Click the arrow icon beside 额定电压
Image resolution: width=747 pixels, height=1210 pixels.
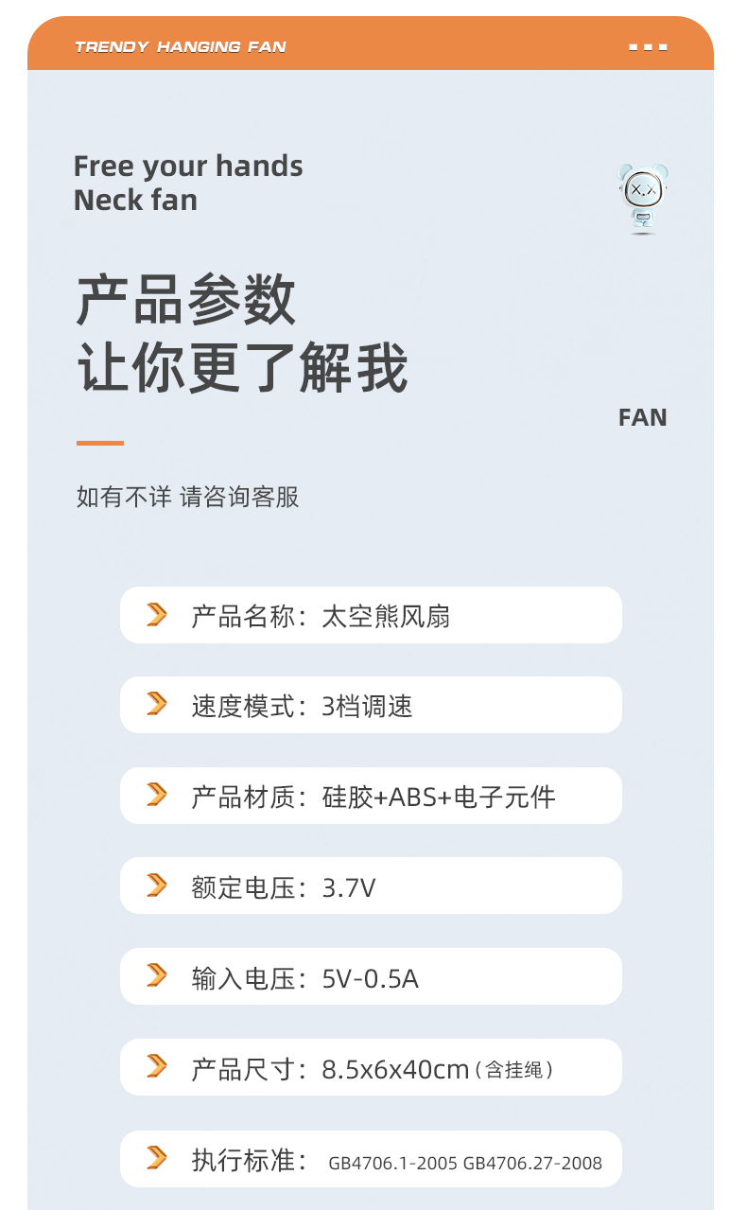(x=157, y=886)
